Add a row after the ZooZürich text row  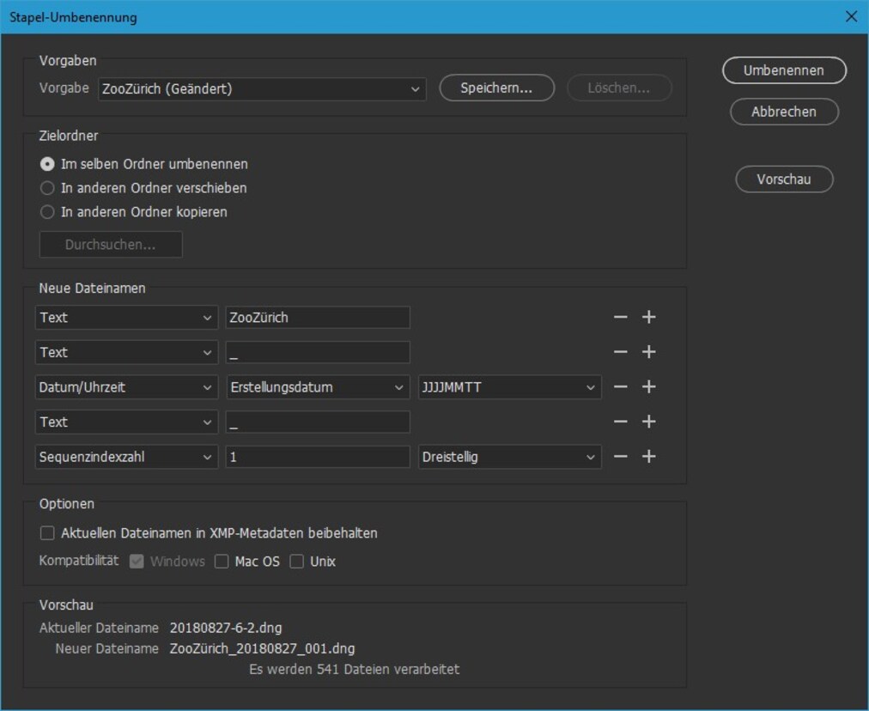coord(649,318)
